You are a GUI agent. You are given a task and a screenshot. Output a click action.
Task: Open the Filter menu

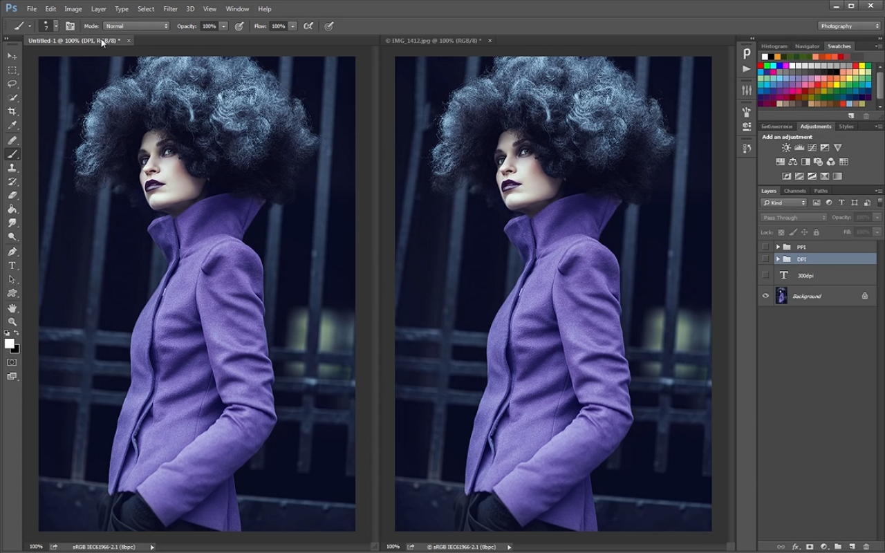tap(171, 9)
